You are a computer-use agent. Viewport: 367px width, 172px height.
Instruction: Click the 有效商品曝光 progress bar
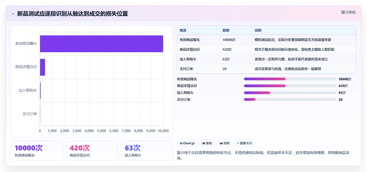290,79
